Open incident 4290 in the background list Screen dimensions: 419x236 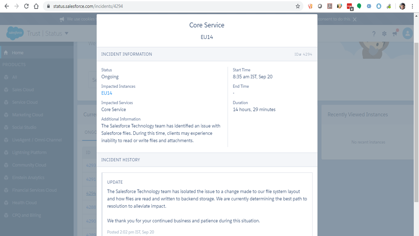91,221
